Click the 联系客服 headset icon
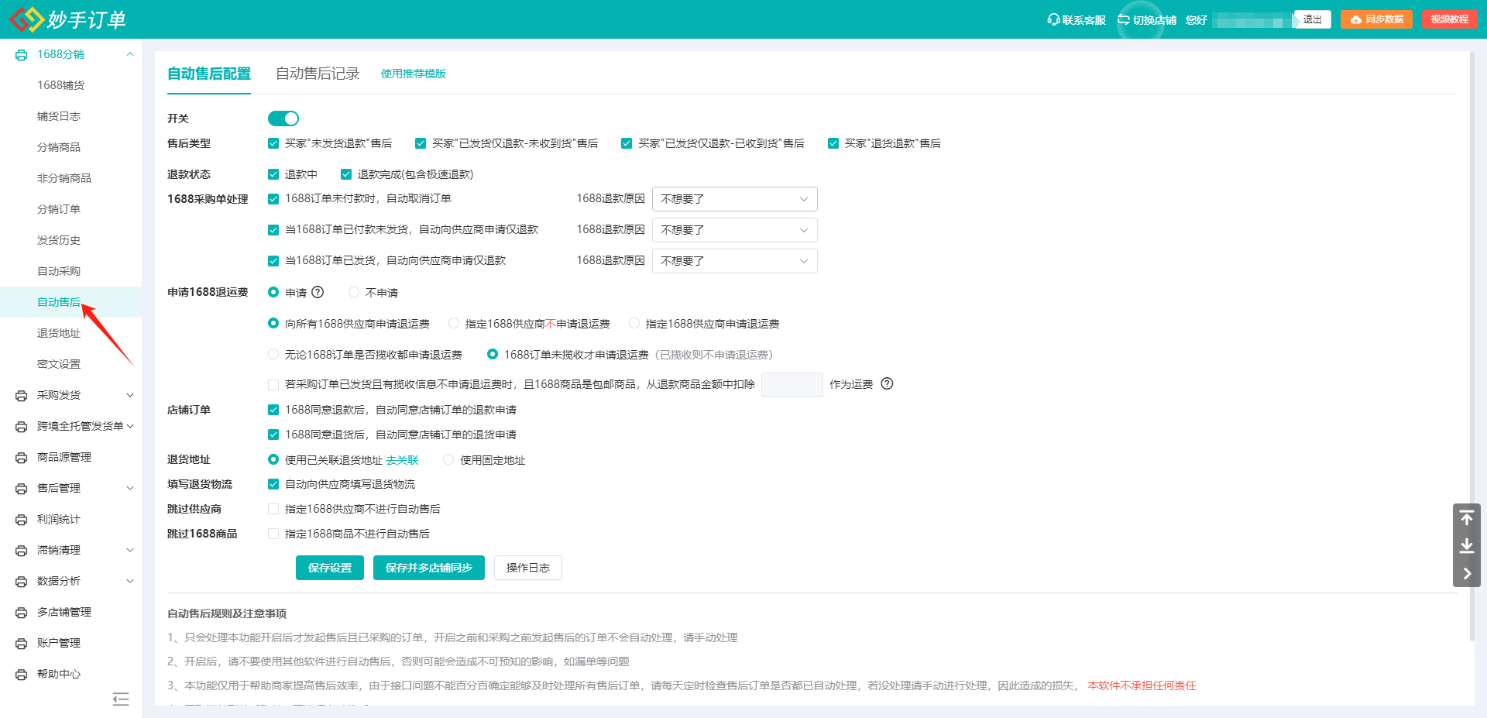Viewport: 1487px width, 718px height. coord(1053,19)
